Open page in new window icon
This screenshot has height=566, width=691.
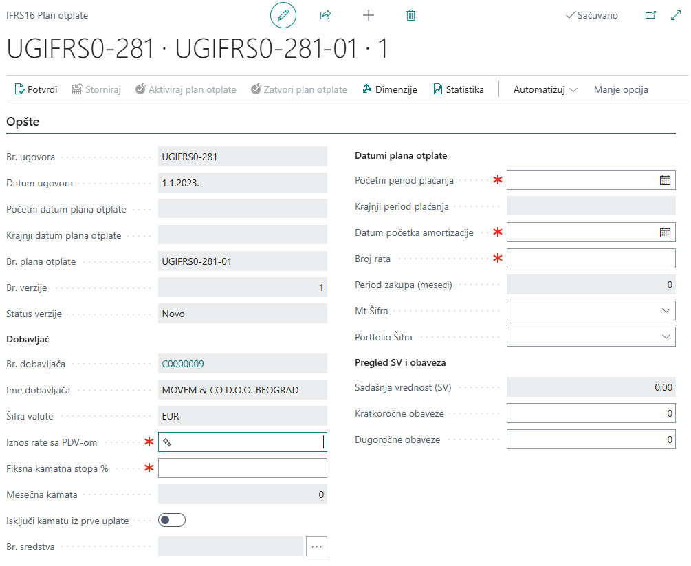click(650, 15)
